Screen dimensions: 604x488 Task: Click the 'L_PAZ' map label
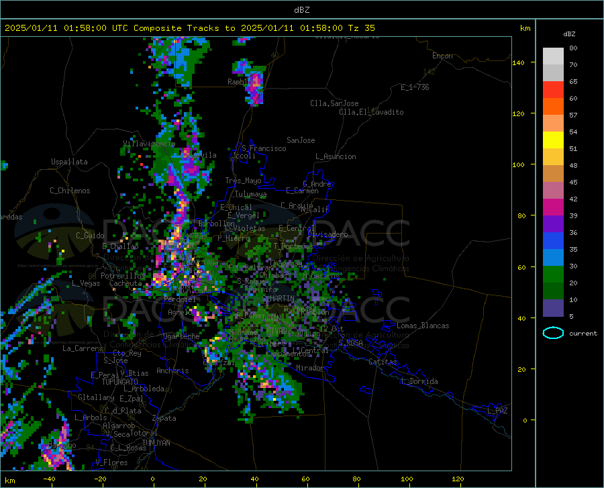497,411
